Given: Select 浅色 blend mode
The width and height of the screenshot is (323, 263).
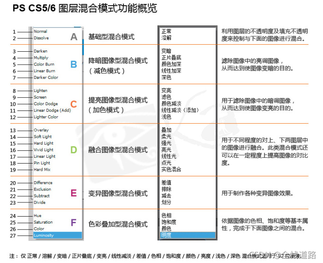Looking at the screenshot, I should (x=166, y=117).
